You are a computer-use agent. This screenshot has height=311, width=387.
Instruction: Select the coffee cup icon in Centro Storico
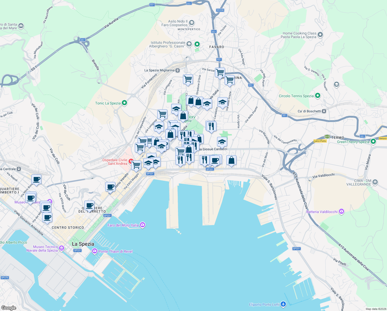click(x=47, y=217)
